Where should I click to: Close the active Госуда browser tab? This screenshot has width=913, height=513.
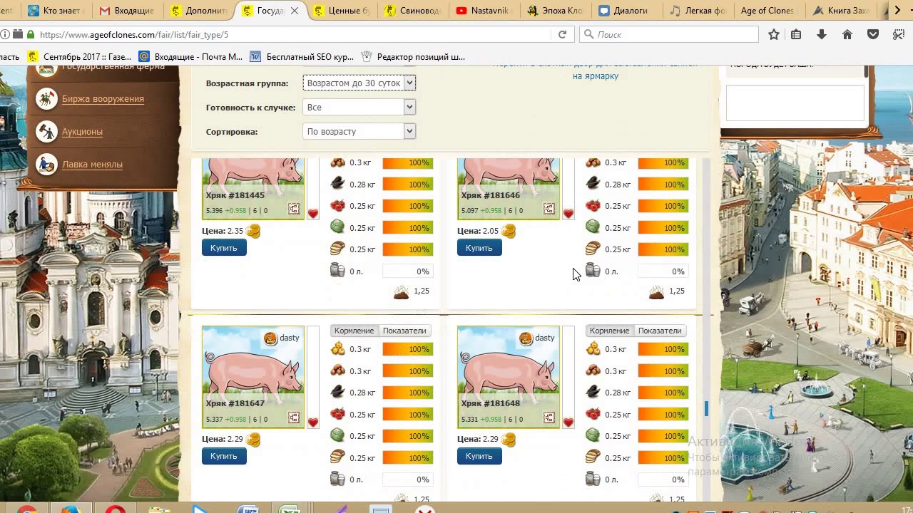pyautogui.click(x=294, y=11)
